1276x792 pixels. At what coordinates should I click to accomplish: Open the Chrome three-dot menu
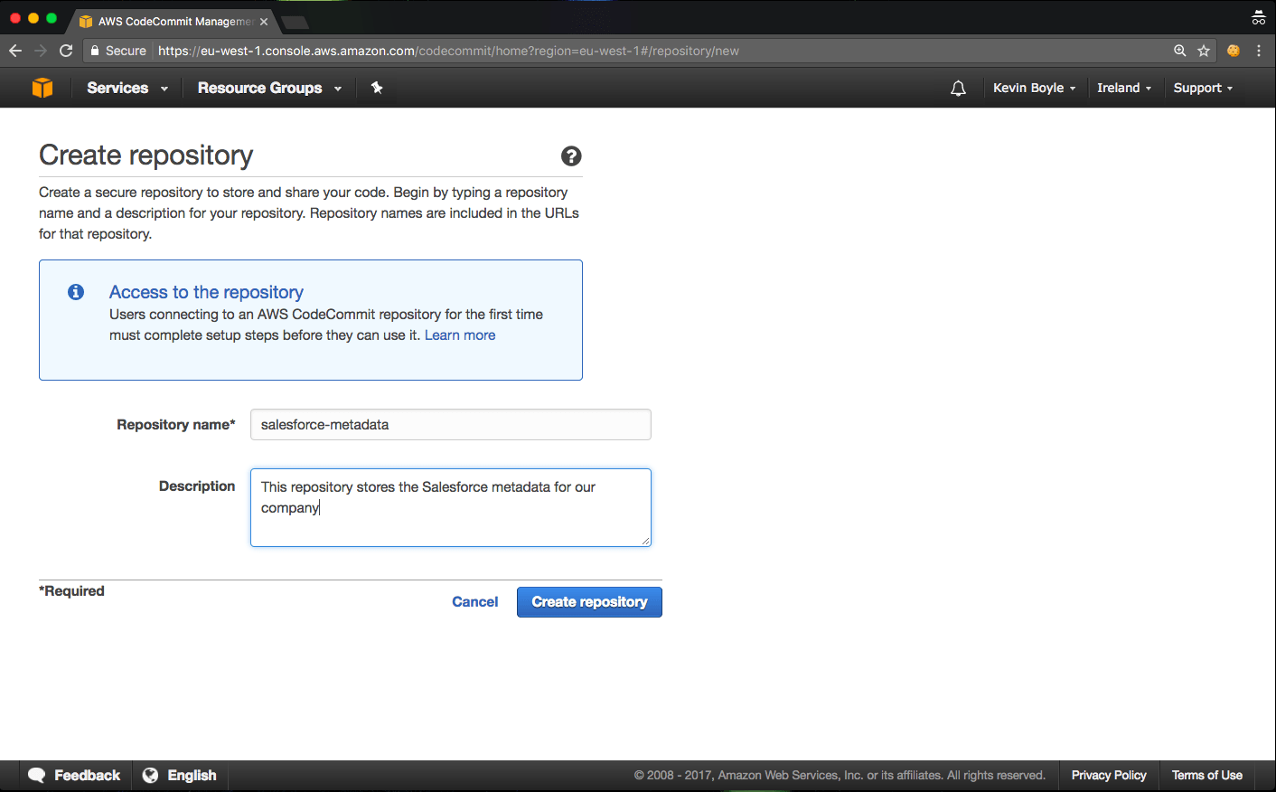coord(1258,51)
